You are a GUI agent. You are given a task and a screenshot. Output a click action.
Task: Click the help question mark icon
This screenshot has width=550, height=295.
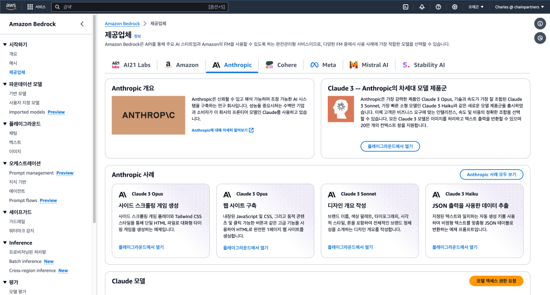coord(438,7)
